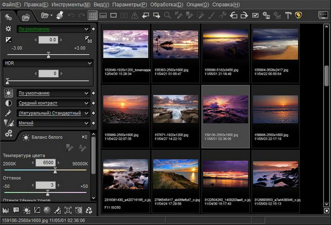Click the gears with save disk icon
The height and width of the screenshot is (225, 331).
click(266, 15)
